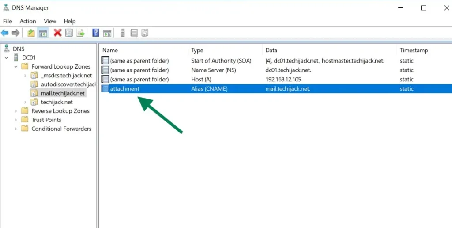Image resolution: width=452 pixels, height=228 pixels.
Task: Select the autodiscover.techijack zone in tree
Action: pyautogui.click(x=68, y=84)
